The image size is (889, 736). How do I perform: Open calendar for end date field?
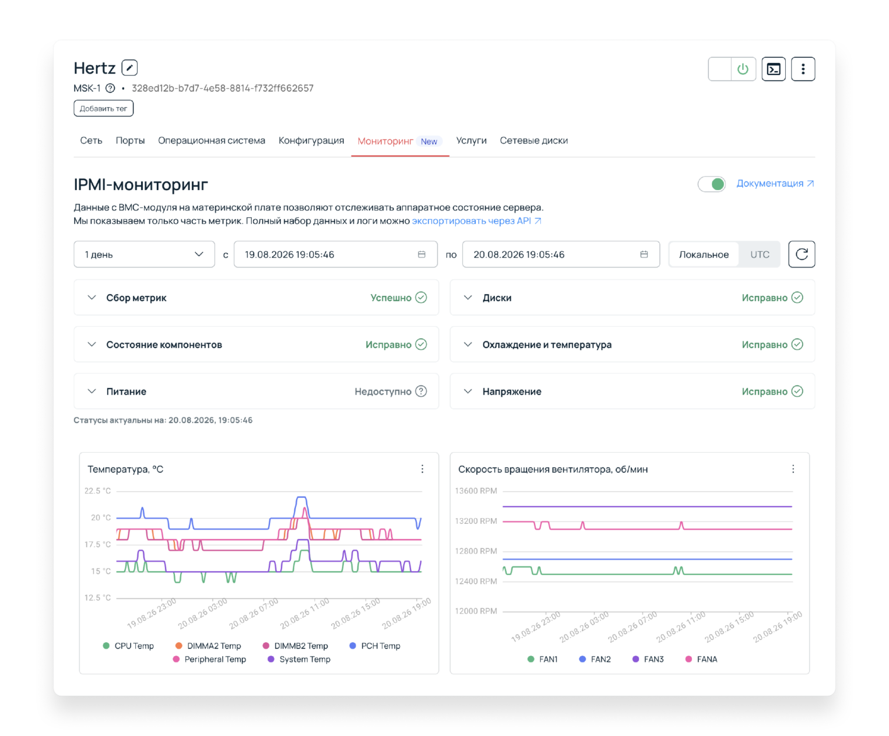point(644,255)
